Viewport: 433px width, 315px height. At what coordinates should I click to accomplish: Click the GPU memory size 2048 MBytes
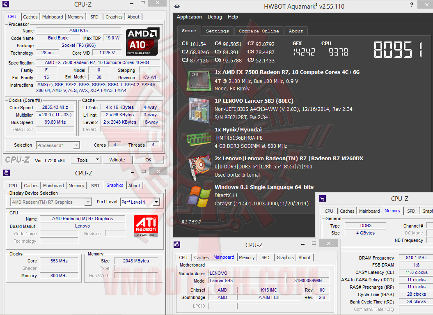[136, 261]
